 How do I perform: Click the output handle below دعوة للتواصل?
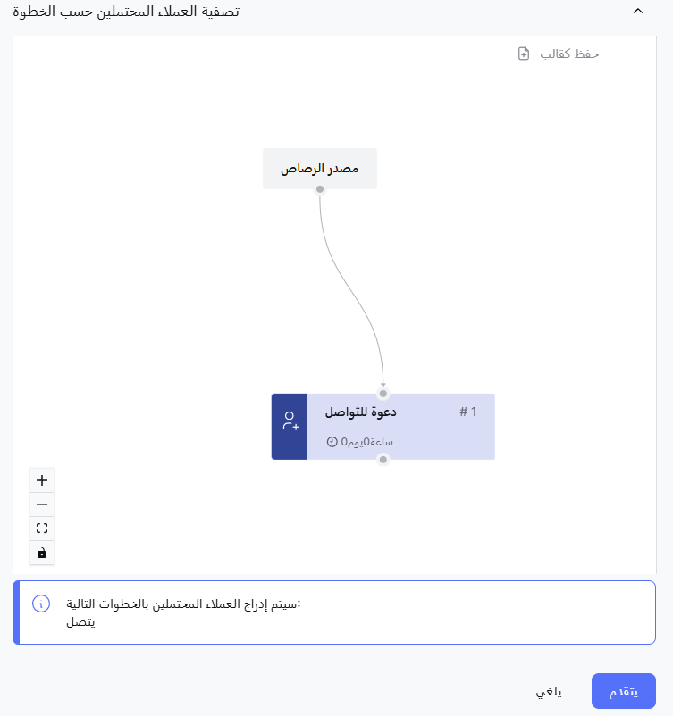coord(383,460)
